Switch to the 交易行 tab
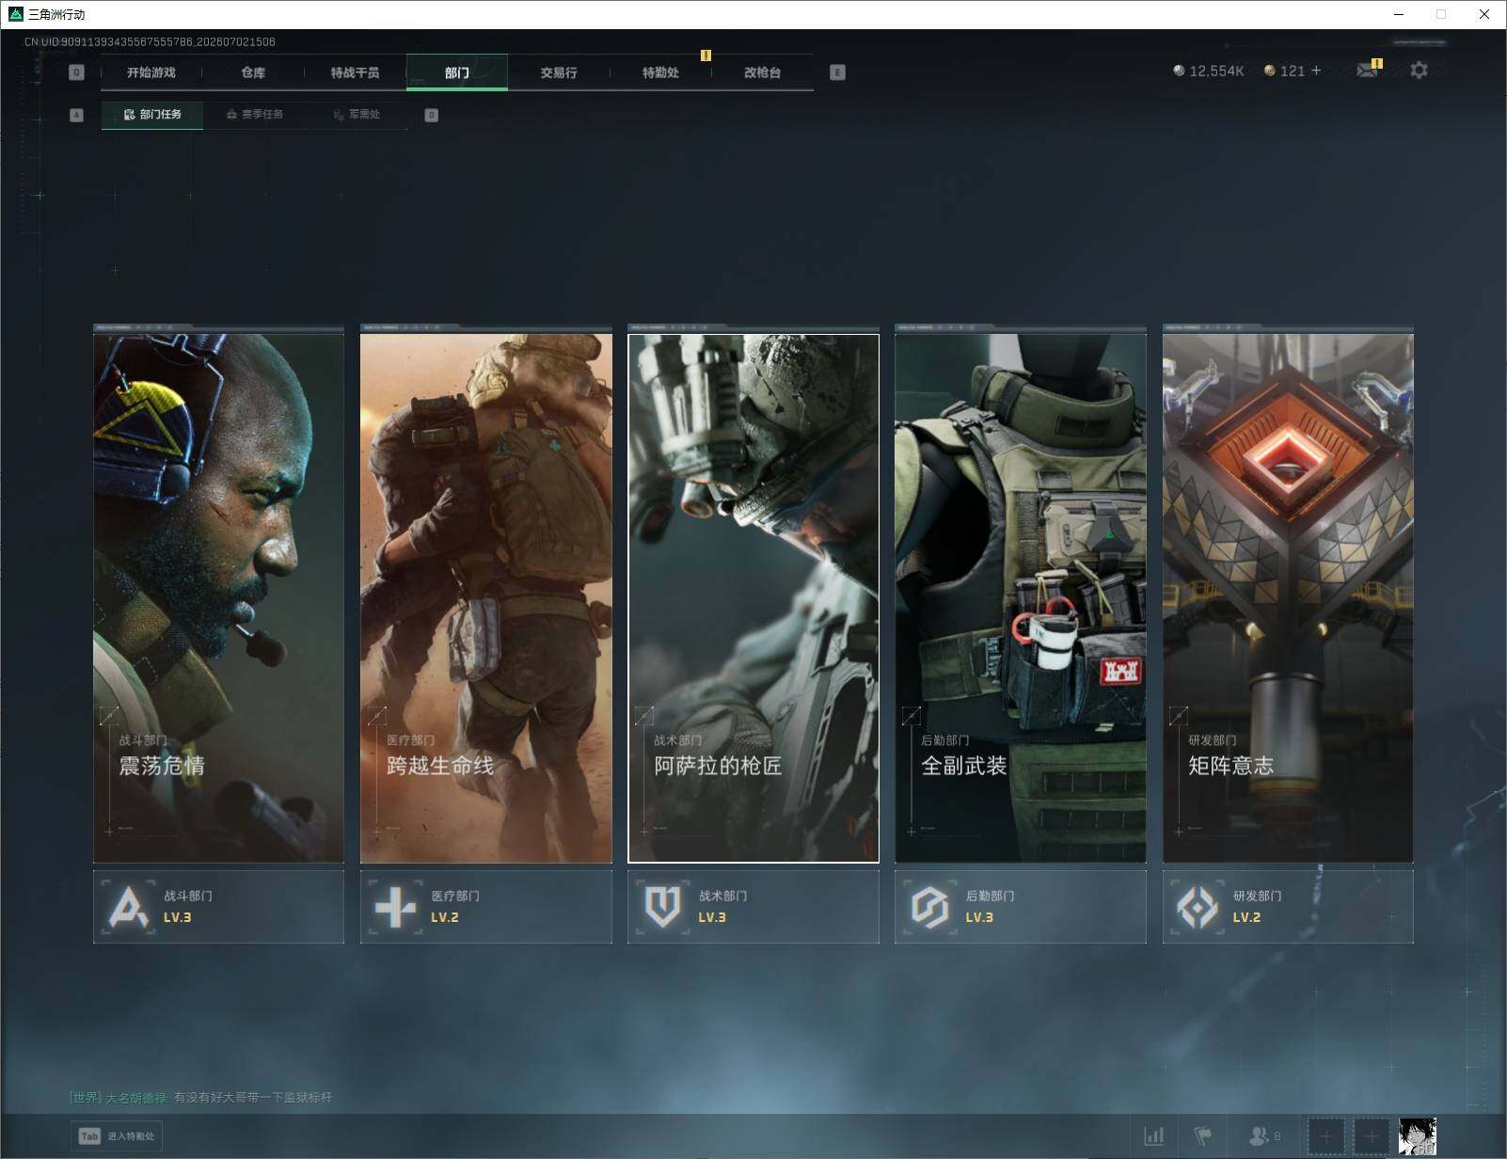This screenshot has height=1159, width=1507. [x=559, y=72]
